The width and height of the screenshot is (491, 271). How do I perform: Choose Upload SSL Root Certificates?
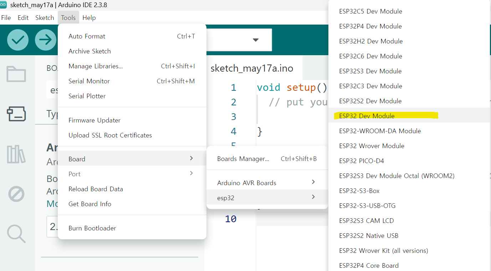tap(132, 135)
